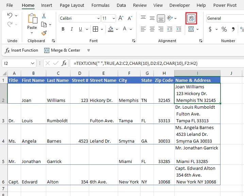Switch to the Formulas tab
The height and width of the screenshot is (196, 244).
[100, 5]
